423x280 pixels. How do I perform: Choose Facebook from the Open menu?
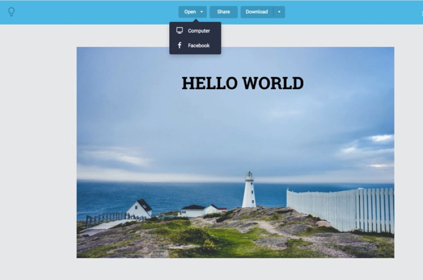click(x=195, y=45)
